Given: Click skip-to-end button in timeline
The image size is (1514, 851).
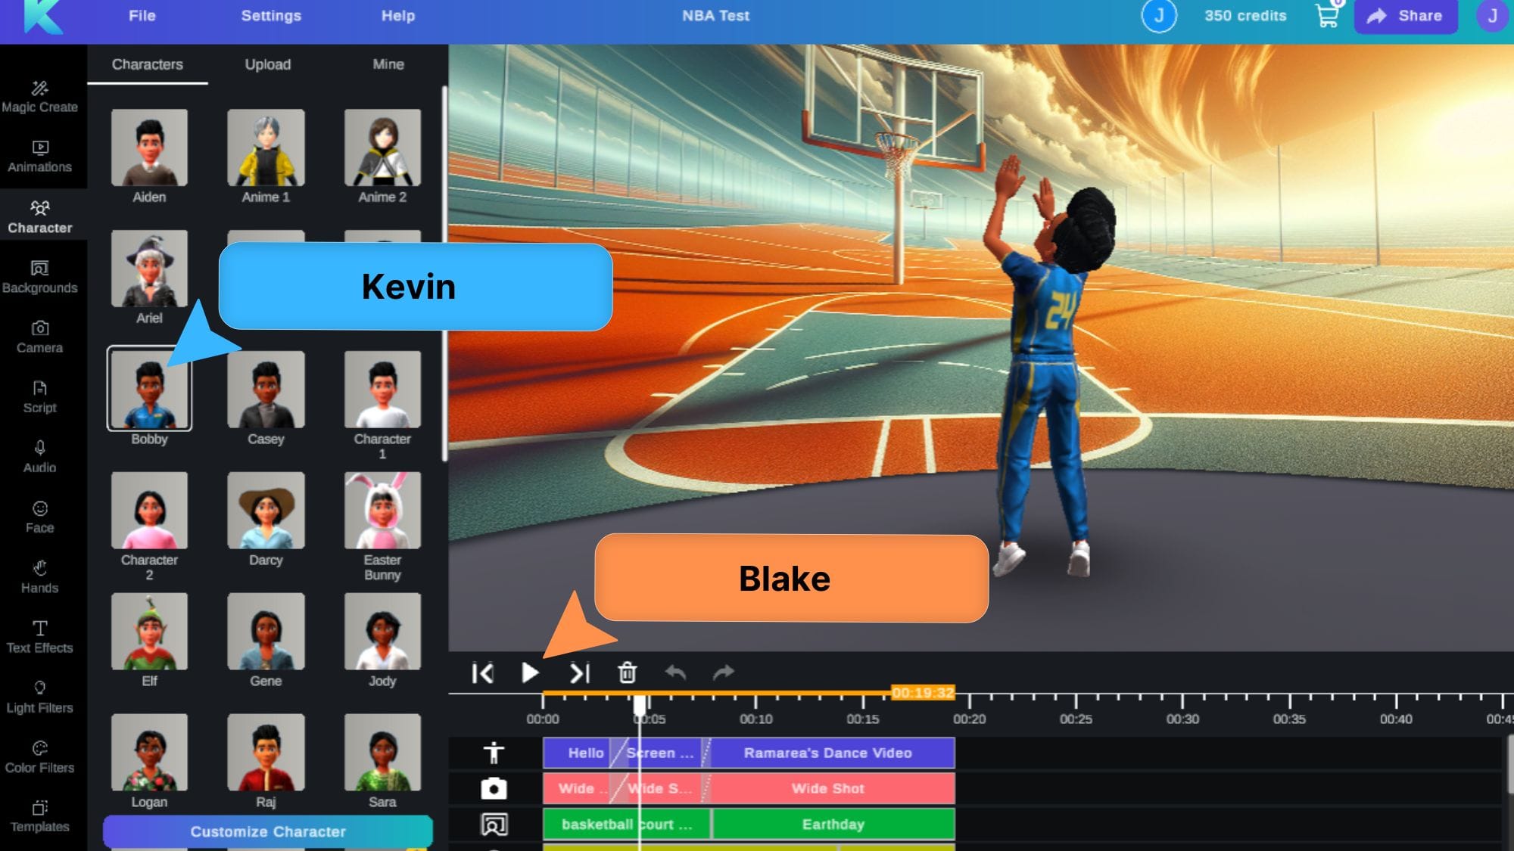Looking at the screenshot, I should point(580,673).
